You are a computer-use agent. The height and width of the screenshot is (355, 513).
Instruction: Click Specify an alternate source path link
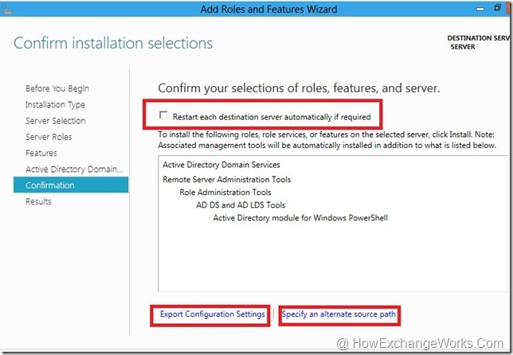[339, 314]
